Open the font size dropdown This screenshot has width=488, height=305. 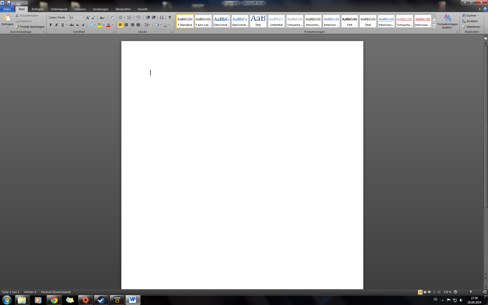[83, 18]
